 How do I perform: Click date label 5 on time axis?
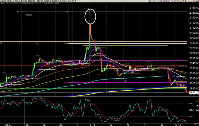111,125
